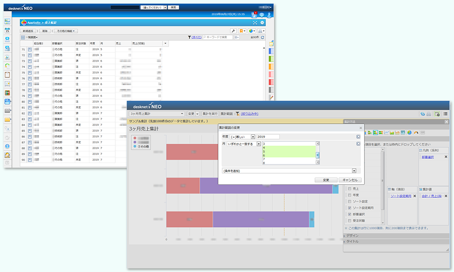This screenshot has width=454, height=272.
Task: Open the gear settings icon in AppSuite header
Action: (262, 22)
